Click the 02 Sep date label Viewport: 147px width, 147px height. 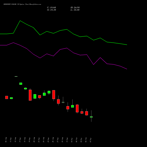(x=76, y=140)
